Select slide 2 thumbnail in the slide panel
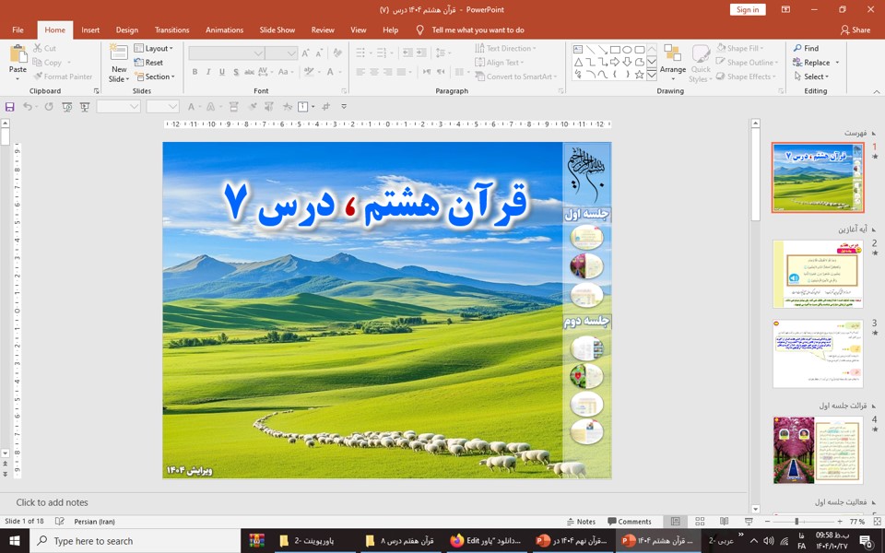The width and height of the screenshot is (885, 553). point(818,274)
